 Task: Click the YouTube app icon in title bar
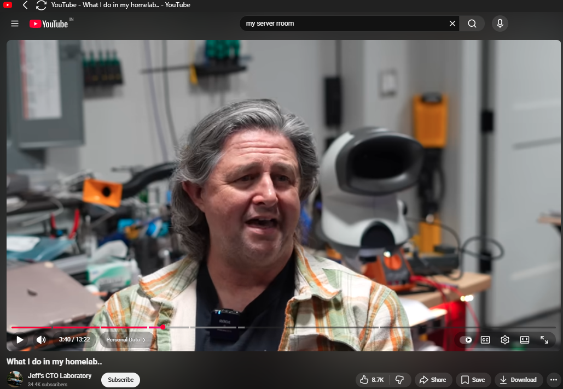8,5
